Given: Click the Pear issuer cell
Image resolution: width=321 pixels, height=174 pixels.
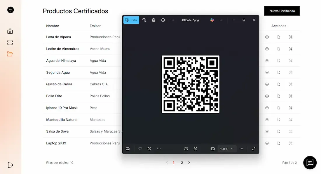Looking at the screenshot, I should tap(93, 108).
